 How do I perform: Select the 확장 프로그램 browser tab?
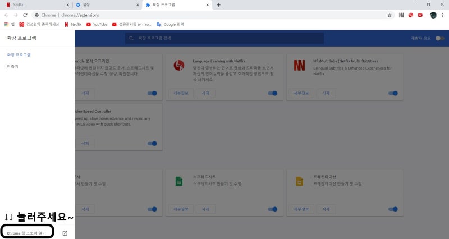point(177,5)
